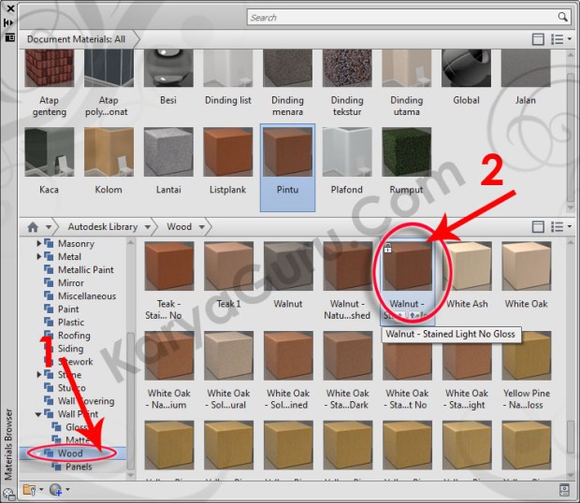Select Roofing category
580x503 pixels.
(74, 336)
